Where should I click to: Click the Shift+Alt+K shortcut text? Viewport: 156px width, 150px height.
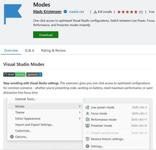139,126
